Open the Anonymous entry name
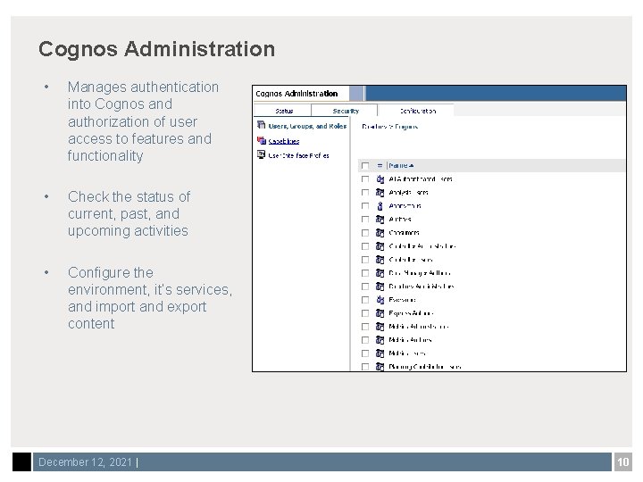Screen dimensions: 643x482 405,206
